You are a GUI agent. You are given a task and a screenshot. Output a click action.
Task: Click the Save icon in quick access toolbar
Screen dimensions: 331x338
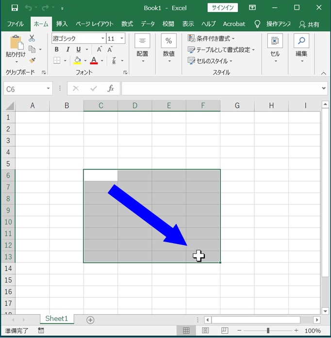coord(15,8)
